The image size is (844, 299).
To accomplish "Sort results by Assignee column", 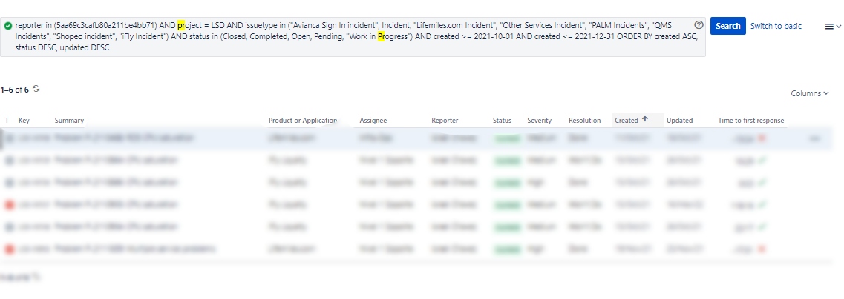I will 373,121.
